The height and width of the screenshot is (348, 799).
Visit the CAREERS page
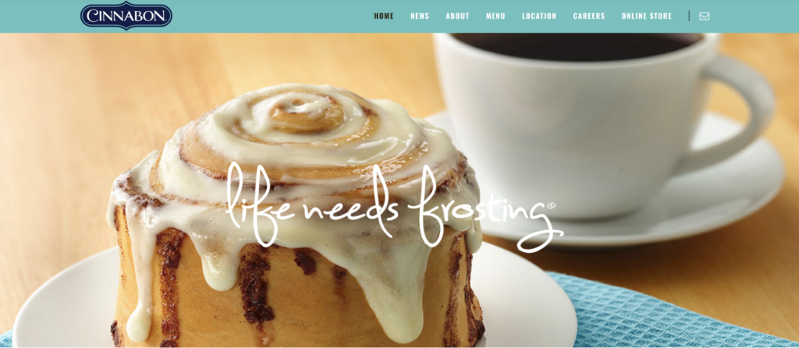pos(589,16)
